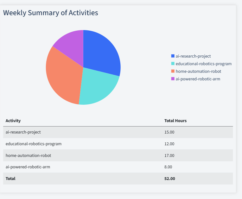
Task: Click the ai-research-project legend label
Action: point(193,56)
